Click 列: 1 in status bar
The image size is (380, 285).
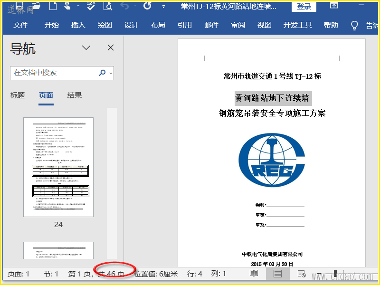pos(218,274)
